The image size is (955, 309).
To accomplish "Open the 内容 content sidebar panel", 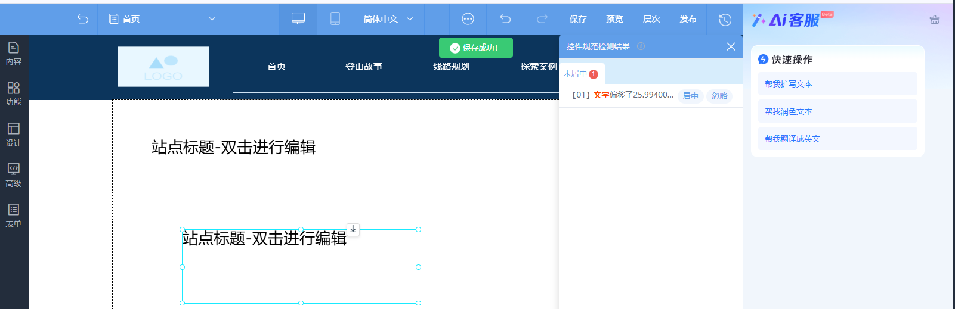I will point(14,54).
